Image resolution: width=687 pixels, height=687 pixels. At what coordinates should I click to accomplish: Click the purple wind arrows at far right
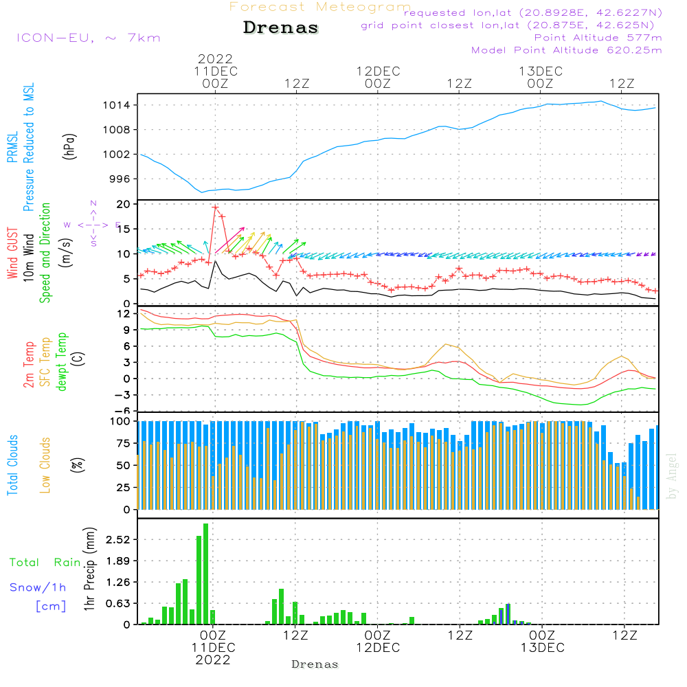[x=646, y=254]
